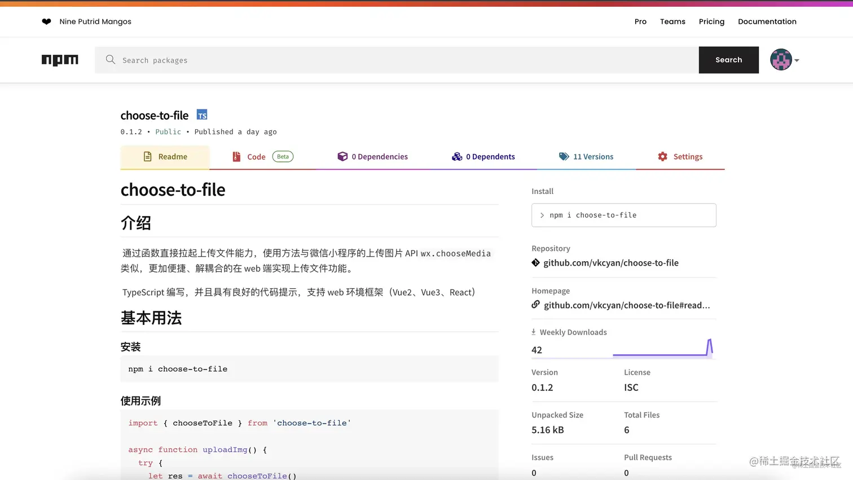Click the Code tab file icon
Image resolution: width=853 pixels, height=480 pixels.
pyautogui.click(x=236, y=157)
